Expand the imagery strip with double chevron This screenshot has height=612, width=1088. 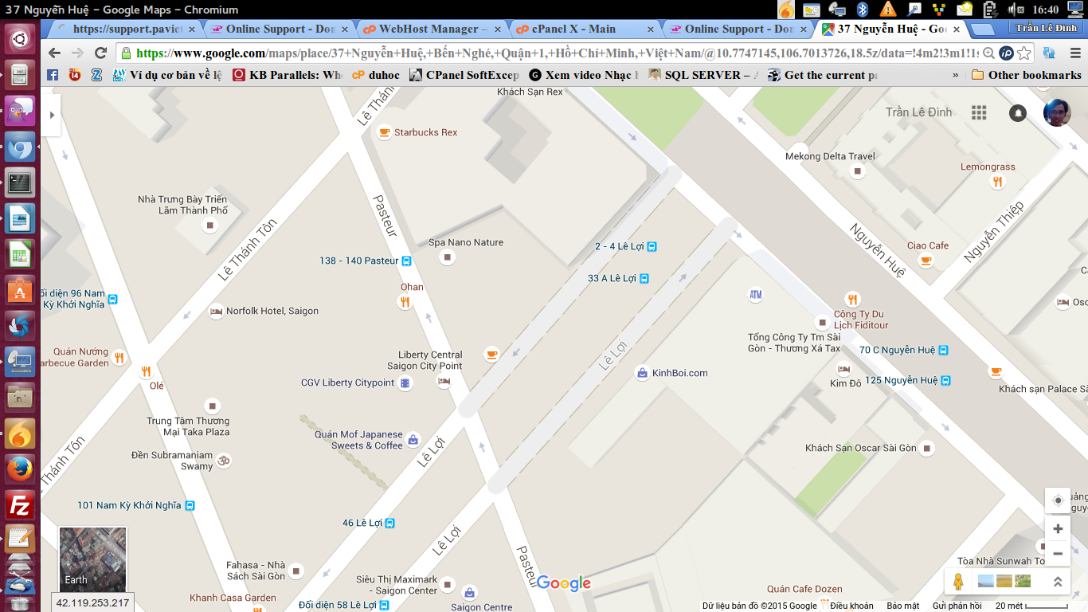click(x=1058, y=582)
